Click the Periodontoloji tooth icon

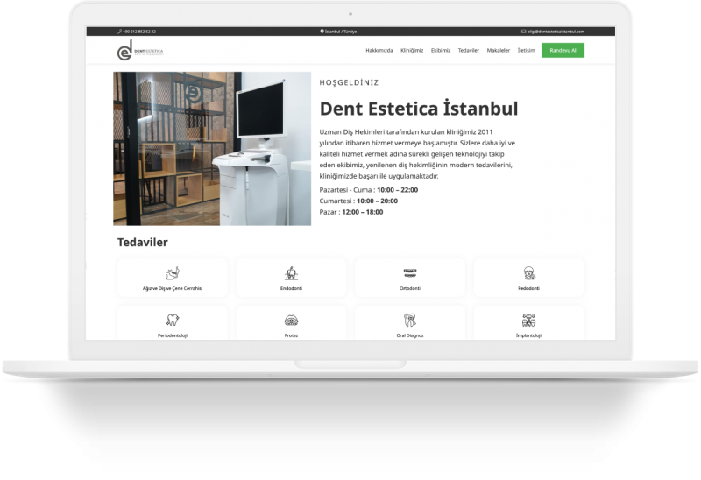[x=173, y=320]
